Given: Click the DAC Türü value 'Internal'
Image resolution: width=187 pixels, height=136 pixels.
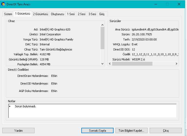Looking at the screenshot, I should click(45, 44).
